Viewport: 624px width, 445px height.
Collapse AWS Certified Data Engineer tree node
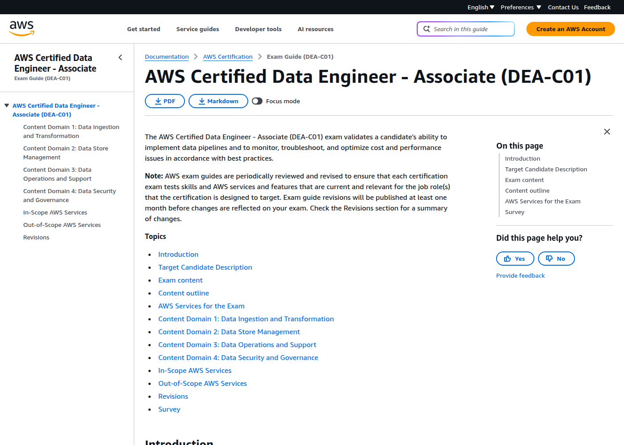pyautogui.click(x=7, y=105)
